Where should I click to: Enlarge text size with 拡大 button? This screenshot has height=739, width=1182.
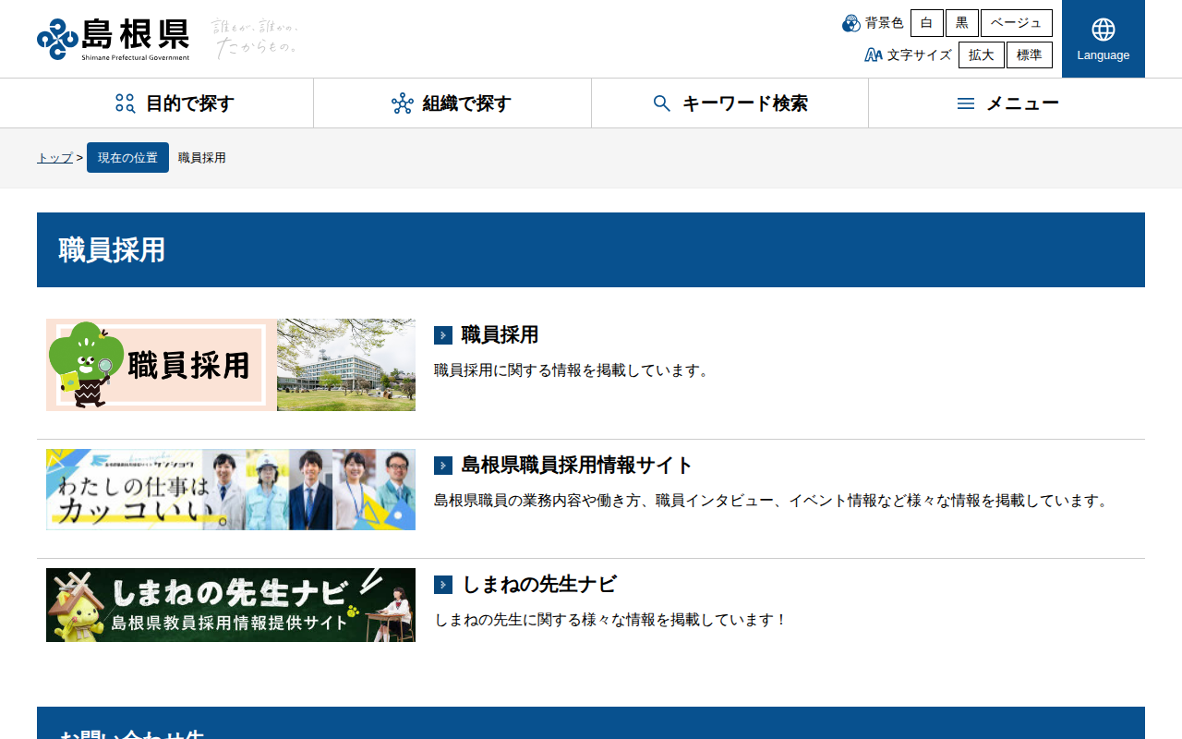[981, 55]
